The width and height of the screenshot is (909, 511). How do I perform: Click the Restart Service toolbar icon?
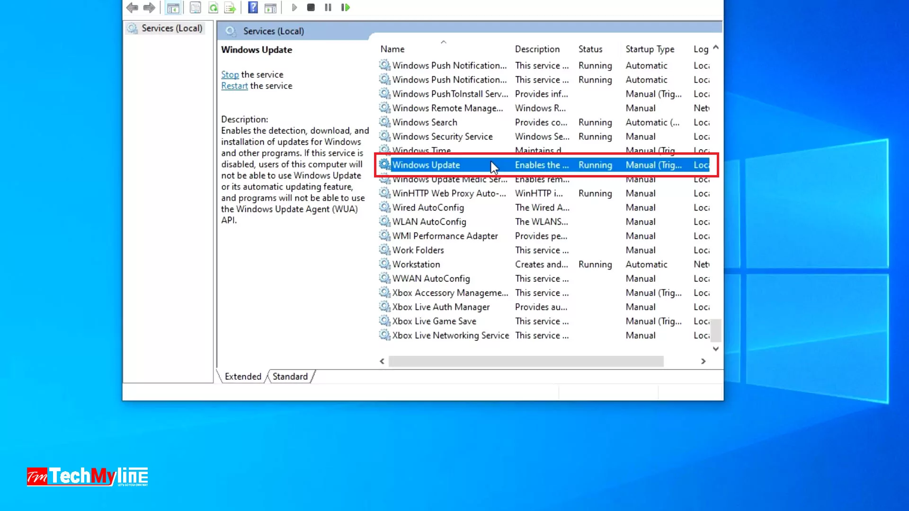[x=346, y=8]
